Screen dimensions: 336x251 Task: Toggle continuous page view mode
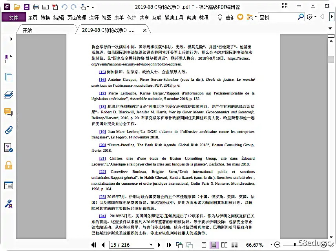(214, 245)
